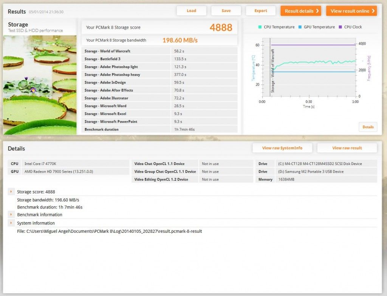Click the Results date 05/01/2014 21:36:30

click(46, 12)
